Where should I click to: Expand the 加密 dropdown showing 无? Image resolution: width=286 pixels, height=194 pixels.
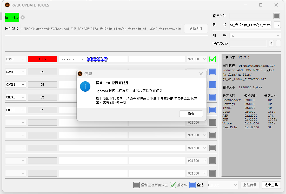(x=255, y=35)
